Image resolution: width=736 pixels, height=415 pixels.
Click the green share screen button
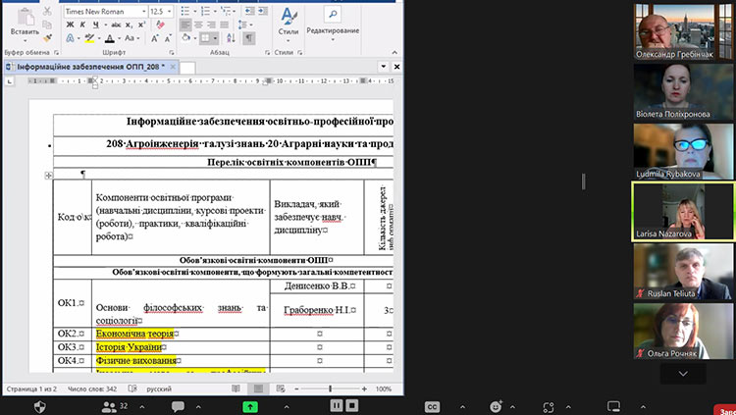[x=251, y=405]
